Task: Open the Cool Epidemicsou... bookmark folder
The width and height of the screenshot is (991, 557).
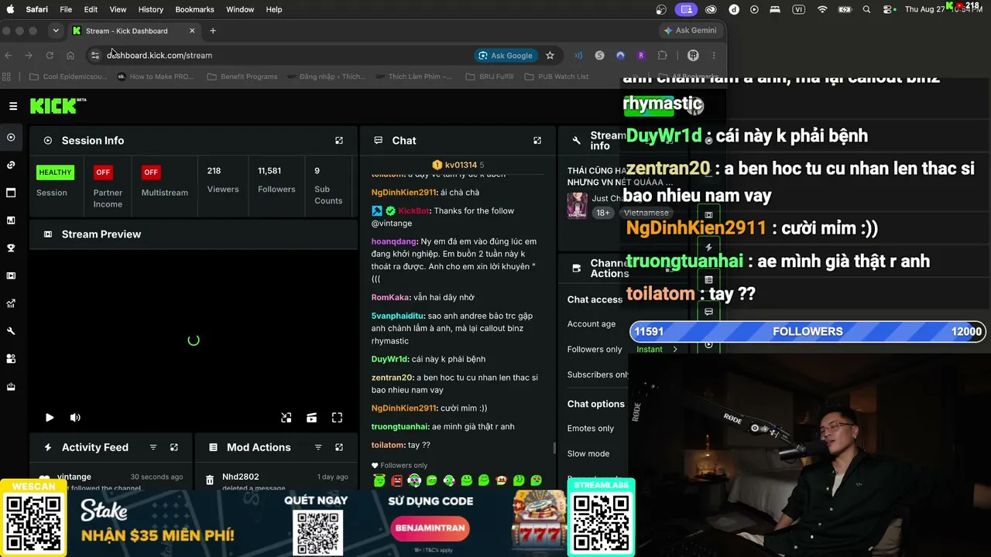Action: click(x=68, y=77)
